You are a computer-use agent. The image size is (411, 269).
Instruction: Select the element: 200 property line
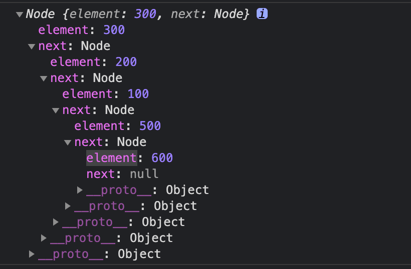click(93, 62)
